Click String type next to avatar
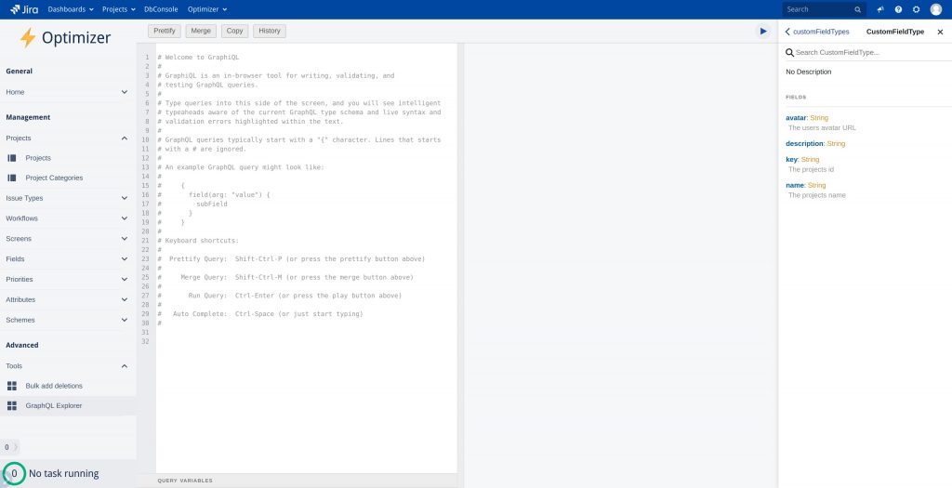The width and height of the screenshot is (952, 488). [819, 118]
